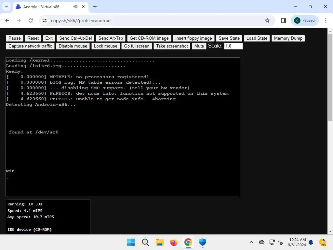The width and height of the screenshot is (333, 250).
Task: Click the cloud sync tray icon
Action: [x=262, y=242]
